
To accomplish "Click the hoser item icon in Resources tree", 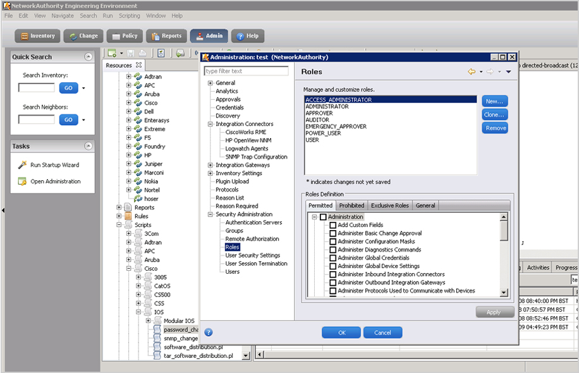I will coord(138,199).
